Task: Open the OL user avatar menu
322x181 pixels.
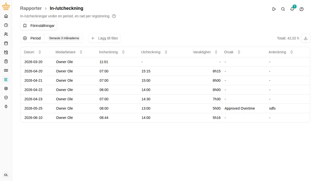Action: click(x=6, y=175)
